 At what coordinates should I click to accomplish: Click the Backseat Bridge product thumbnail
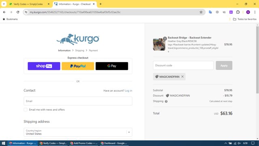click(x=159, y=44)
